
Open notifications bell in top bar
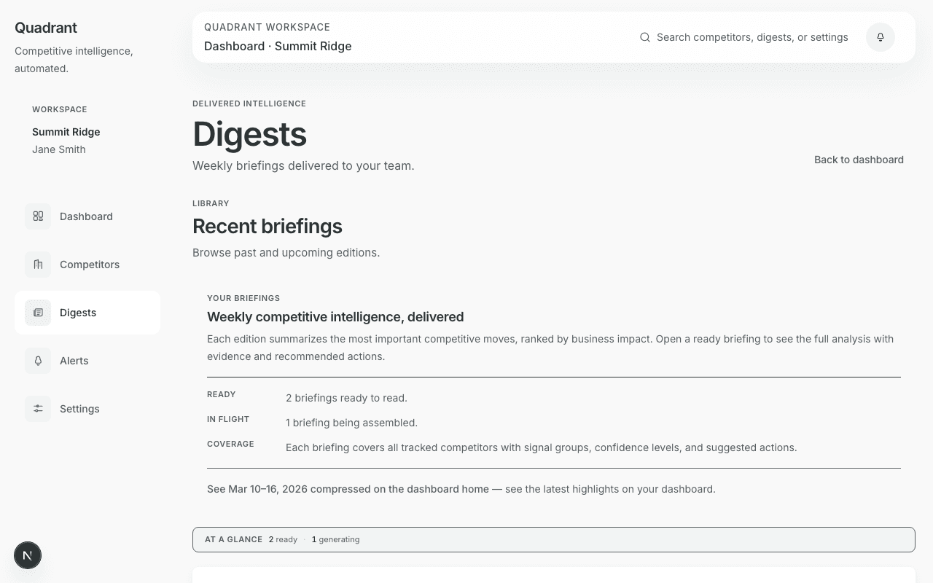(x=880, y=37)
